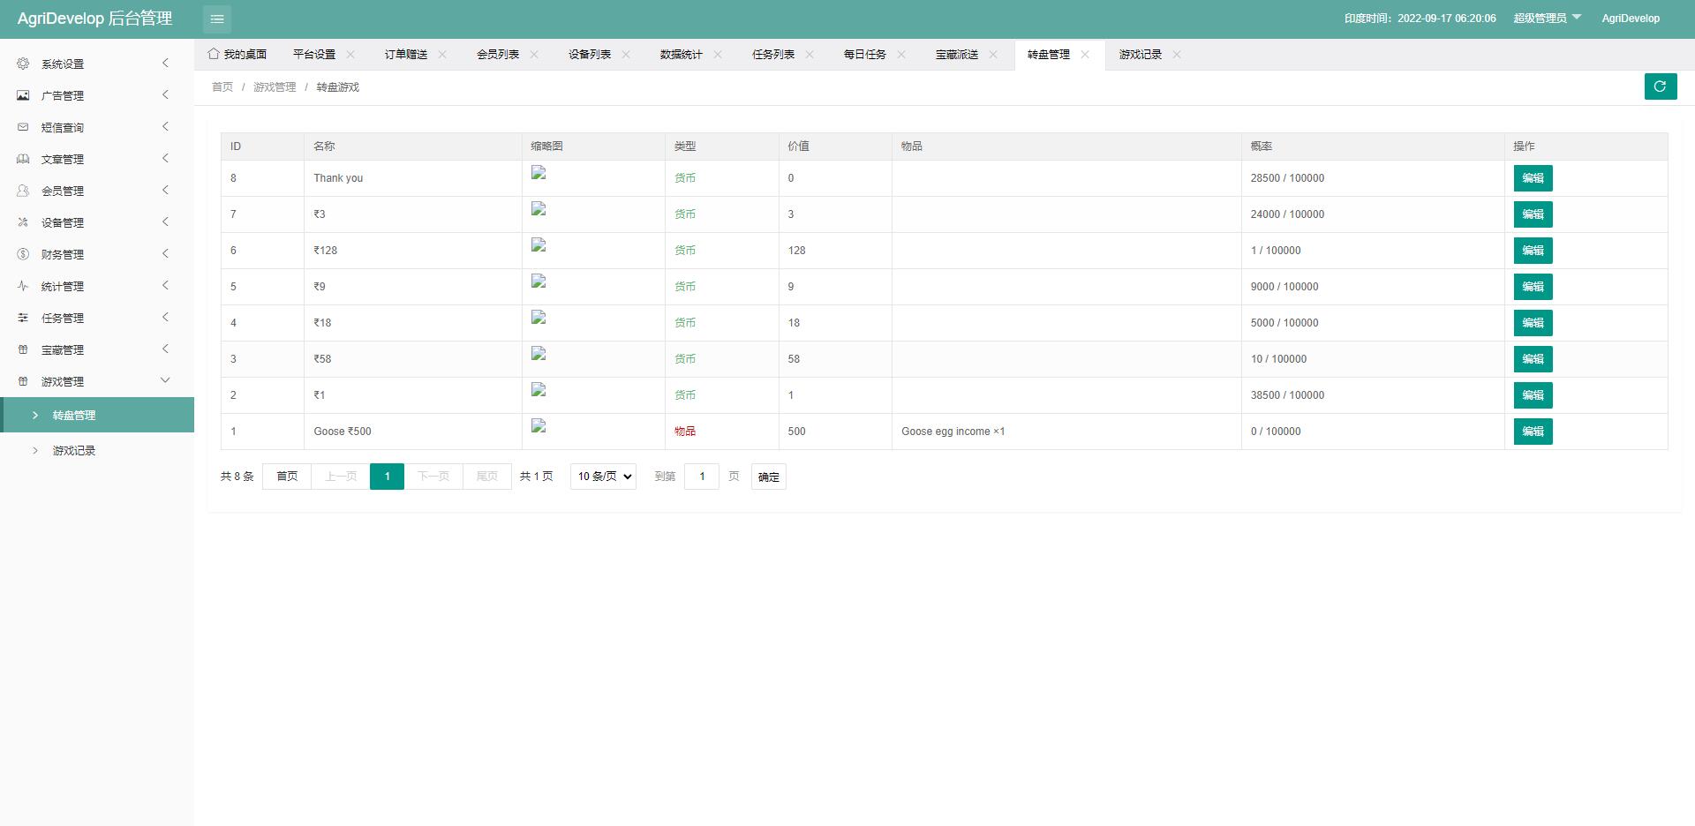
Task: Open the 10条/页 page-size dropdown
Action: click(x=602, y=477)
